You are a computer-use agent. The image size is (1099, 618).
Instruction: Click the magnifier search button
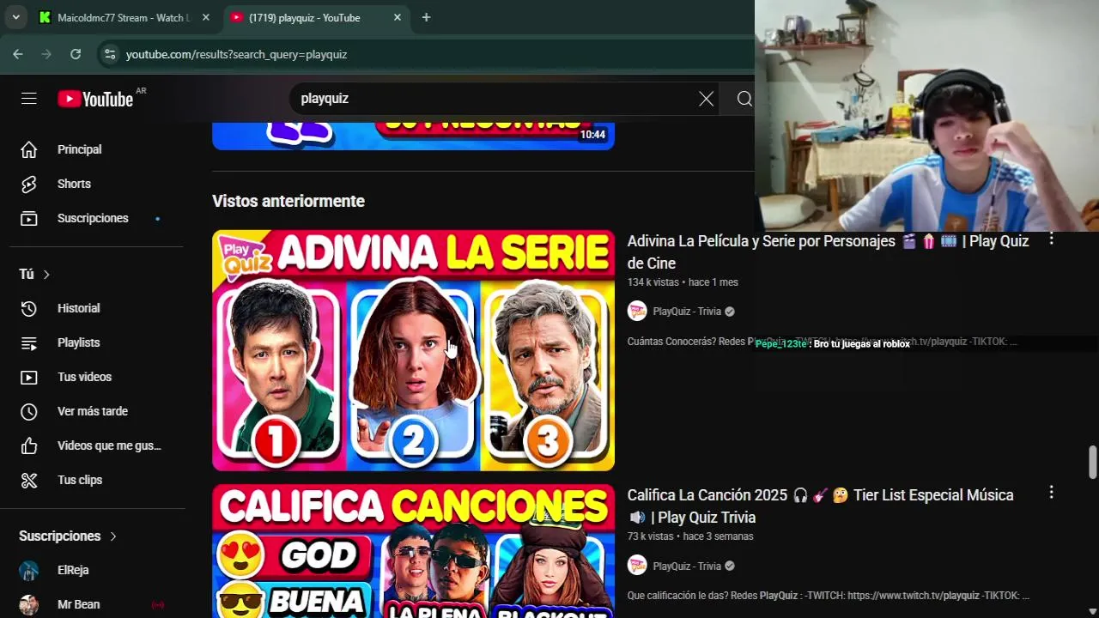[x=744, y=99]
